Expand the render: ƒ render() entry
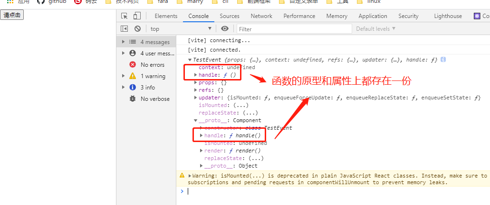Screen dimensions: 490x205 click(201, 151)
